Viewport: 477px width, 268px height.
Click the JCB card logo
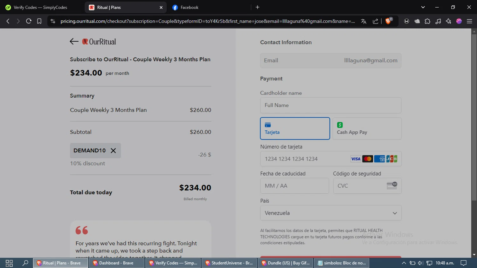coord(391,159)
